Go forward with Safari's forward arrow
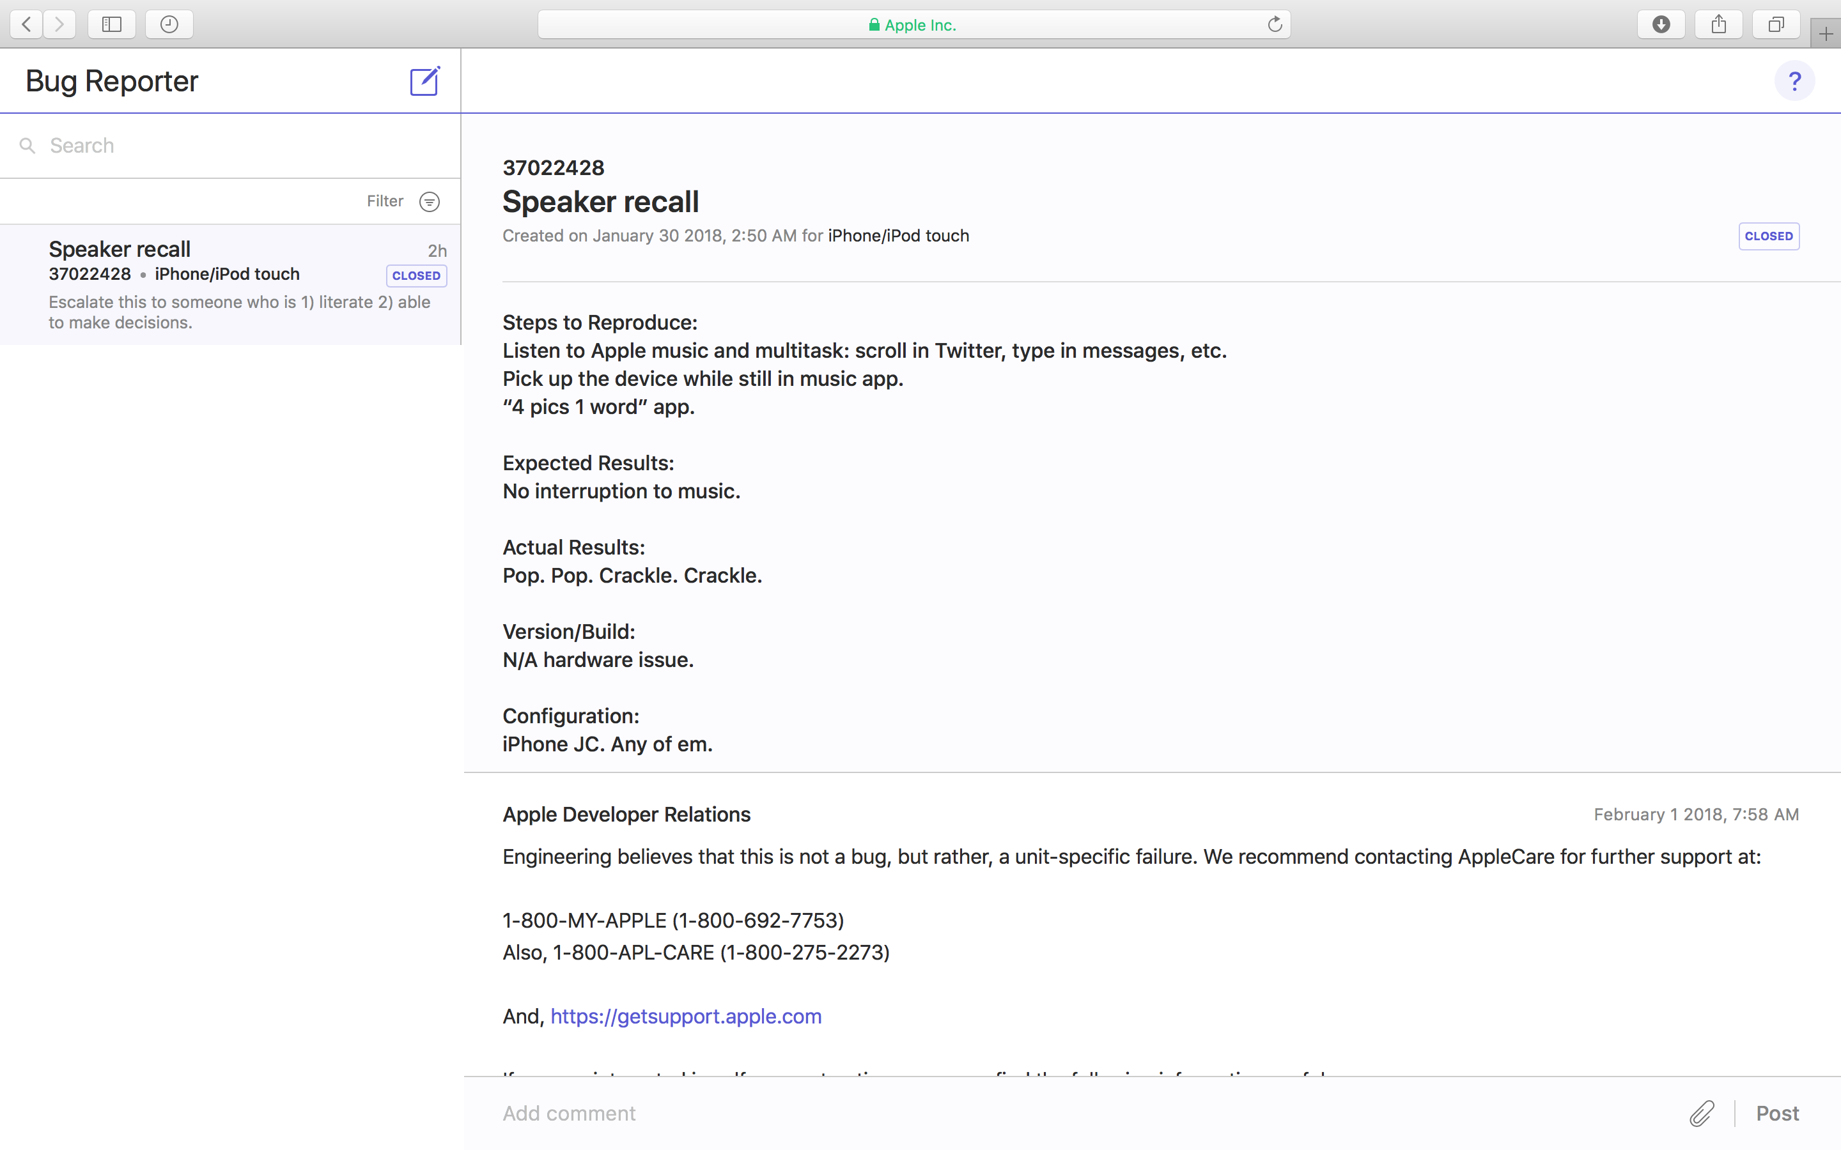Image resolution: width=1841 pixels, height=1150 pixels. [59, 24]
